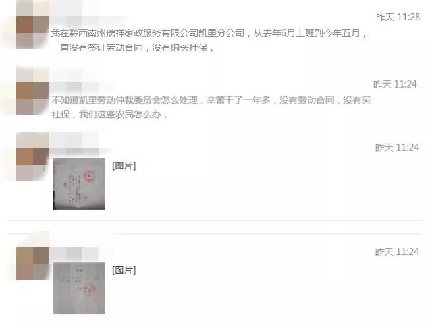Click the blurred sender name above the last image thumbnail
Image resolution: width=430 pixels, height=329 pixels.
pos(74,253)
